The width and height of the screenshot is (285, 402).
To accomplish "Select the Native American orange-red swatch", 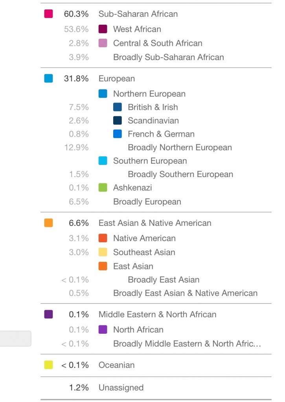I will click(x=103, y=238).
